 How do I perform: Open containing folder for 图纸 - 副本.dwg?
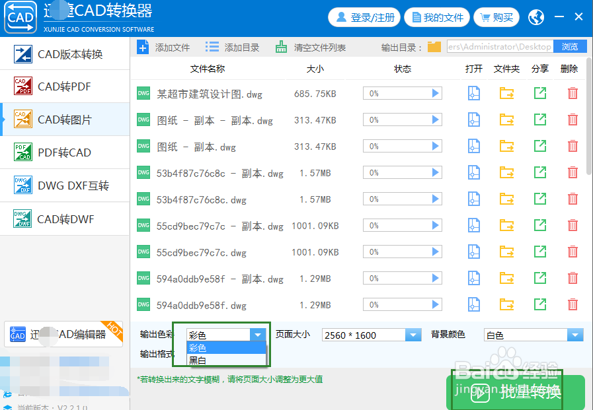[506, 146]
